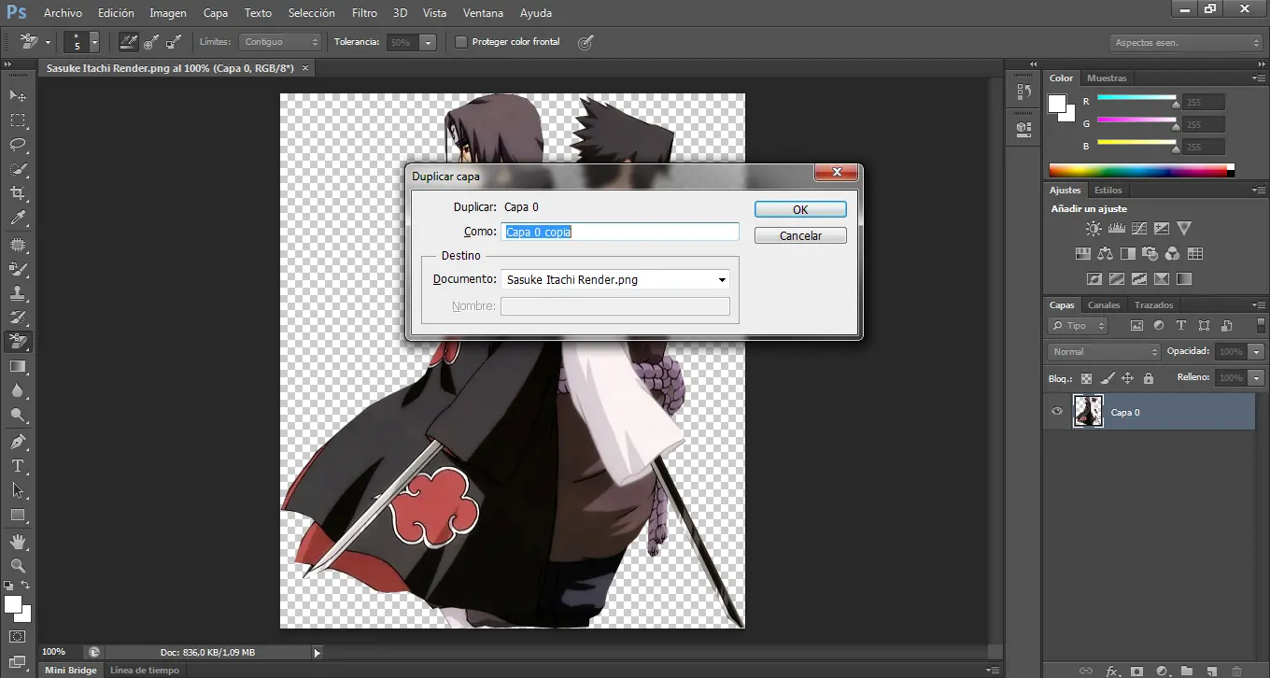This screenshot has width=1270, height=678.
Task: Hide the Capa 0 layer visibility
Action: click(x=1057, y=412)
